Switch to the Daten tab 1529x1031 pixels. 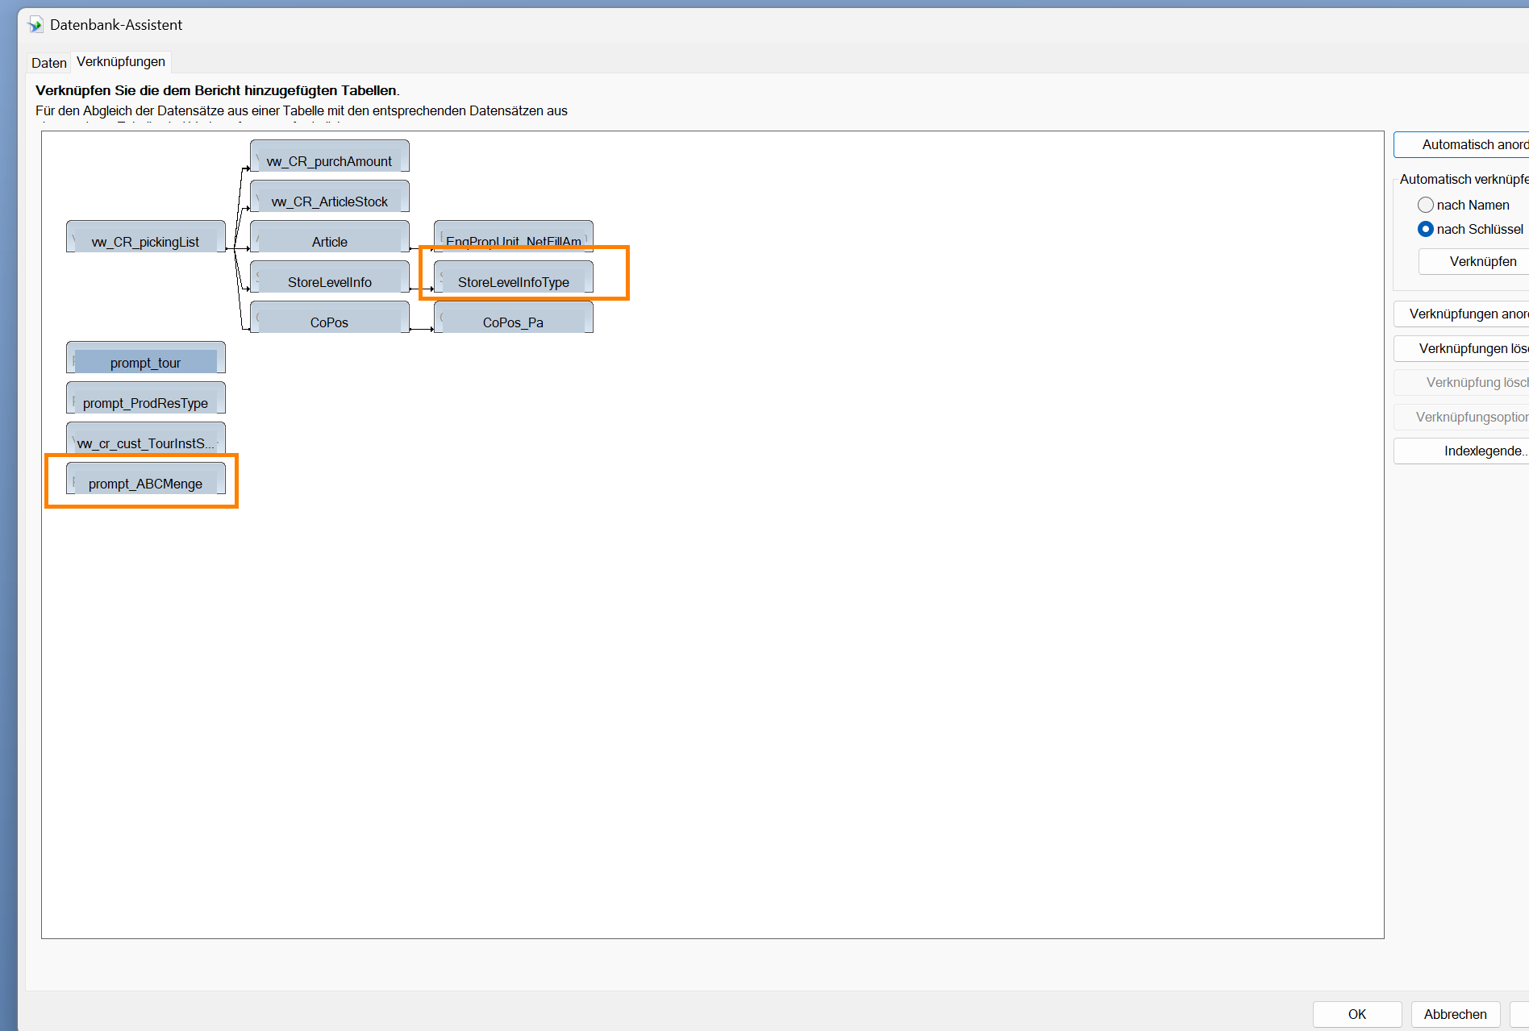[x=48, y=63]
